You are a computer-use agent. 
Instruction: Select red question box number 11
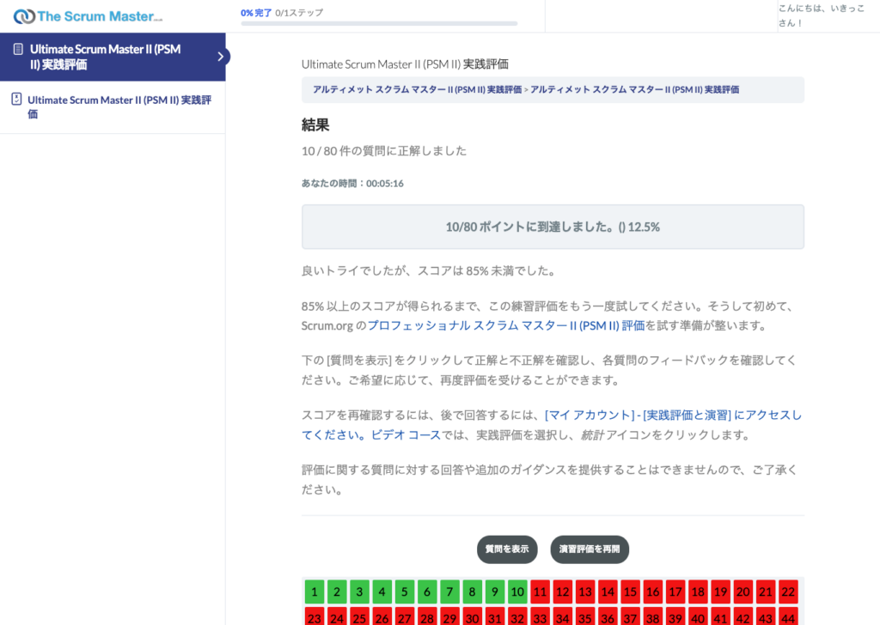click(540, 592)
